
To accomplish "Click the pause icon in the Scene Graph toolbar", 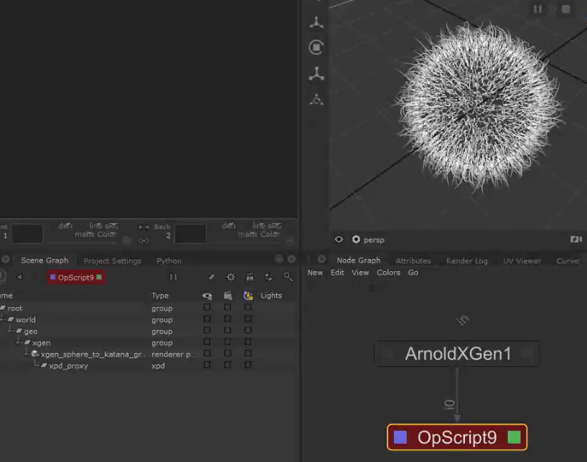I will coord(174,277).
